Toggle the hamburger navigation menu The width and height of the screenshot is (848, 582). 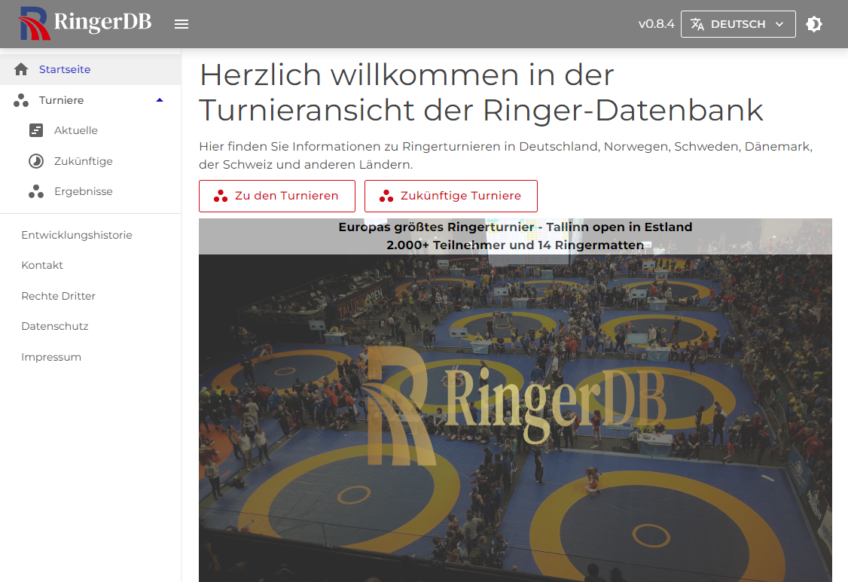[181, 24]
